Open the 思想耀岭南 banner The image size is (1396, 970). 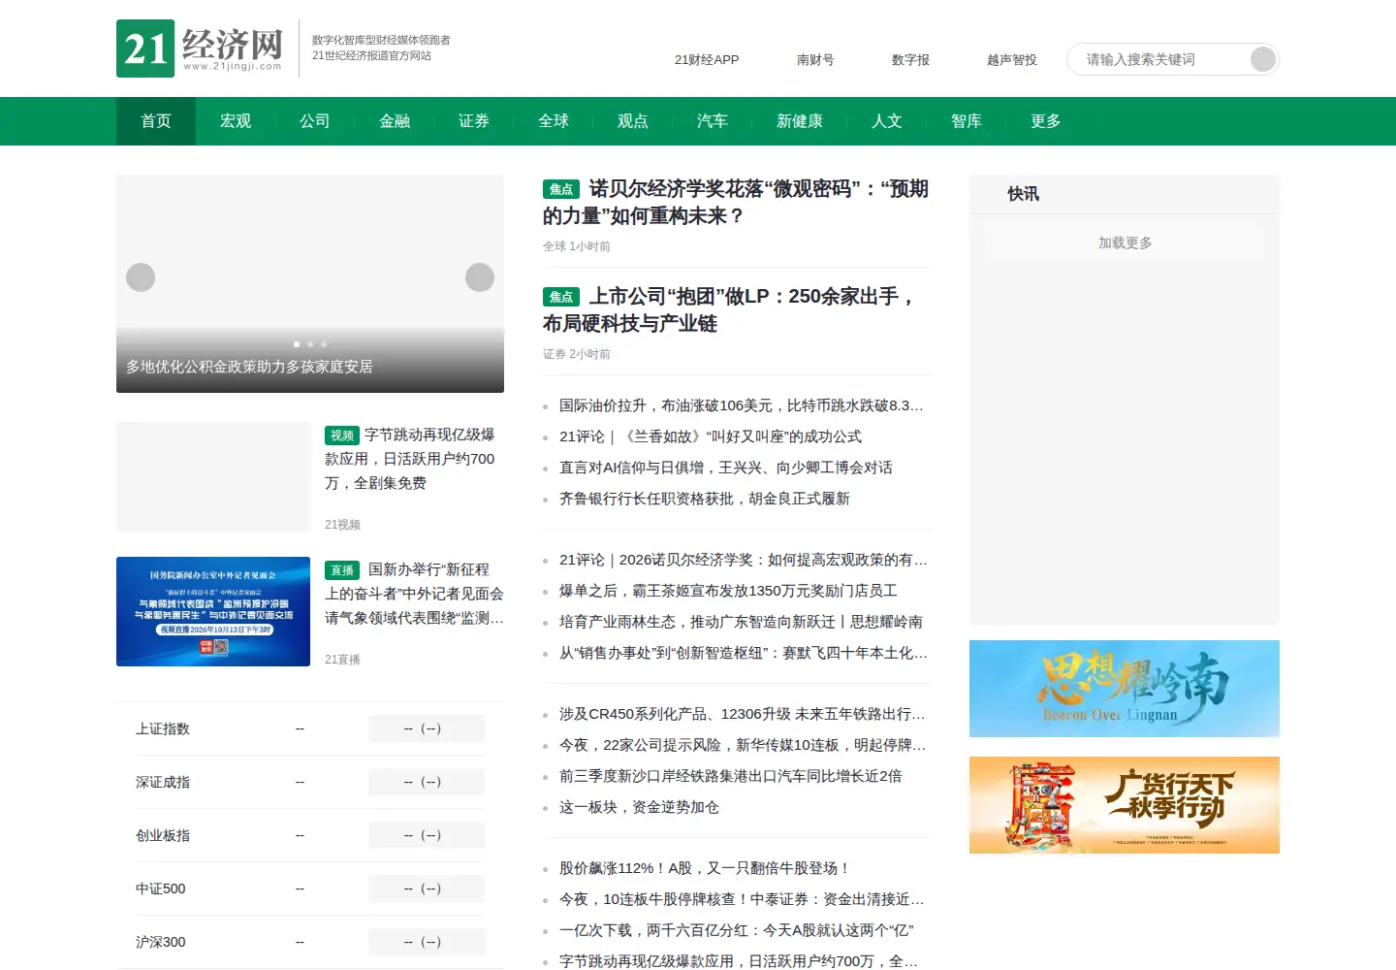pyautogui.click(x=1125, y=689)
